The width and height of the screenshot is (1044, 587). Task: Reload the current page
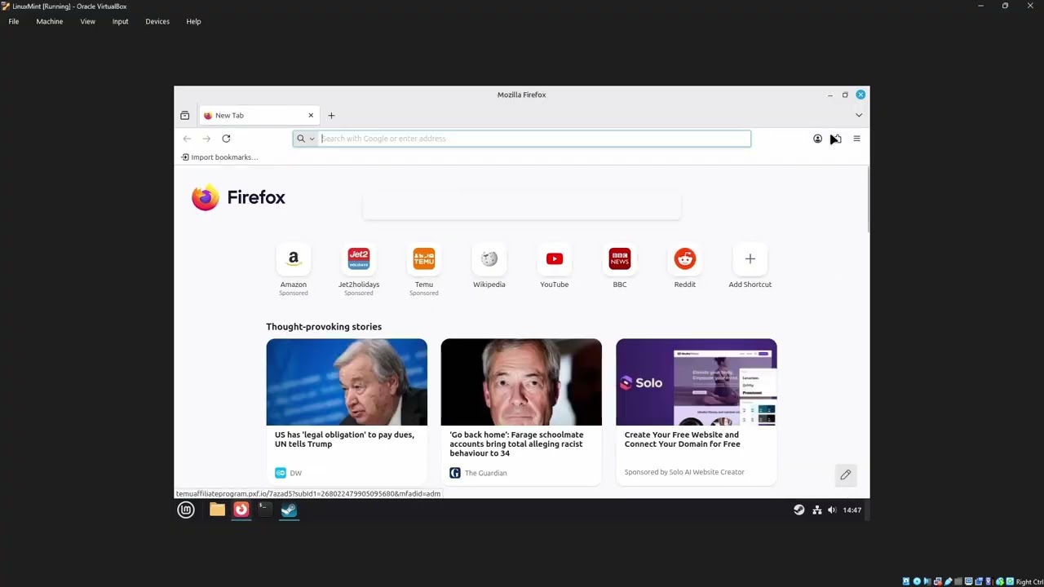click(x=226, y=139)
